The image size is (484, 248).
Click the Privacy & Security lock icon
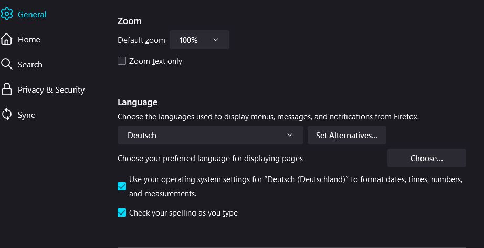6,89
